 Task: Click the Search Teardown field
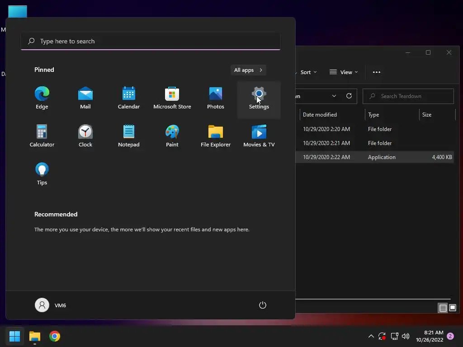pyautogui.click(x=408, y=96)
